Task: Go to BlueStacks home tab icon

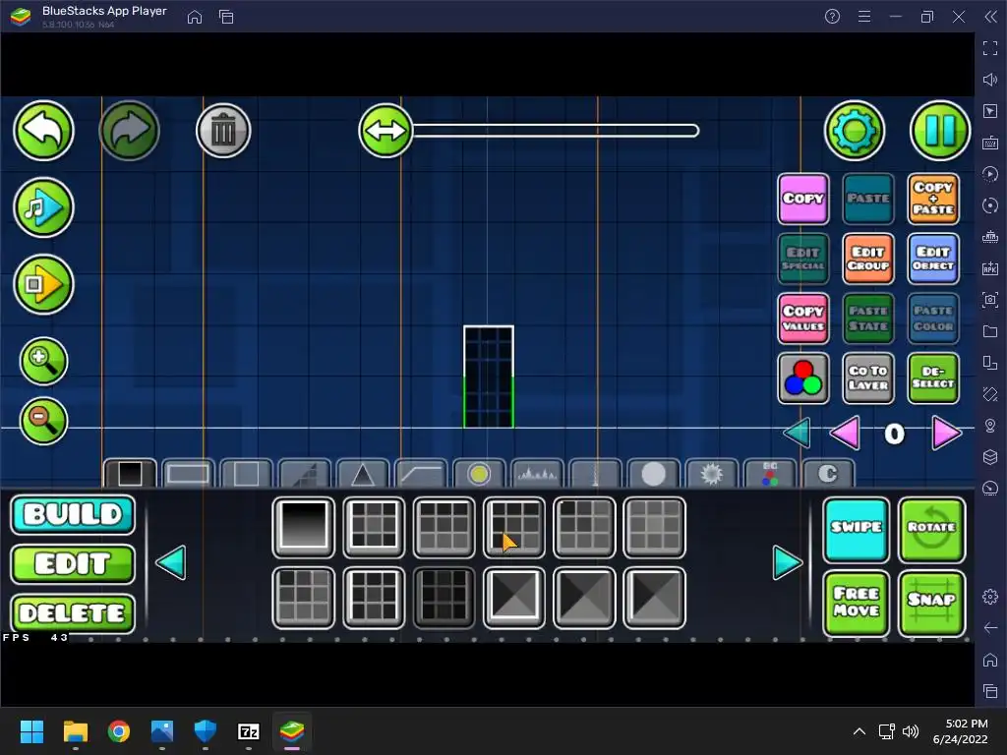Action: tap(195, 17)
